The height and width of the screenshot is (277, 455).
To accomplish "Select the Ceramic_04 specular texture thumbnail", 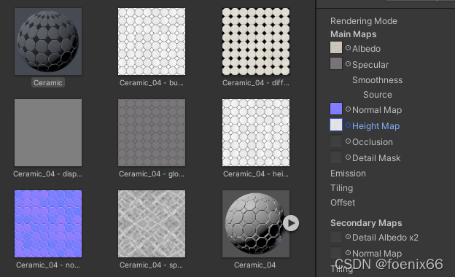I will coord(152,224).
